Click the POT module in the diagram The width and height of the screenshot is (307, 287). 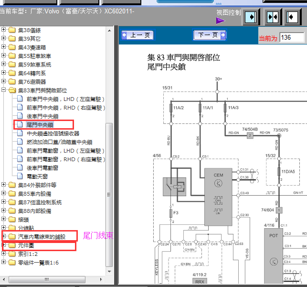click(274, 256)
